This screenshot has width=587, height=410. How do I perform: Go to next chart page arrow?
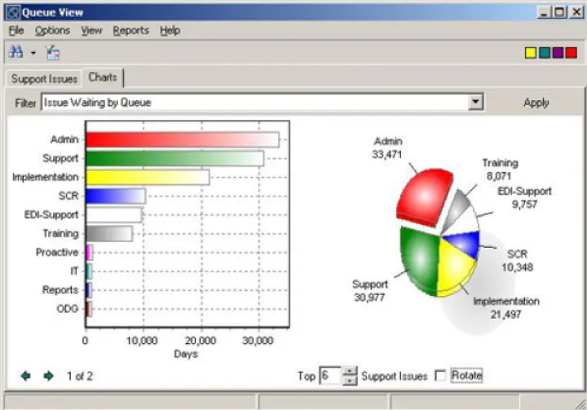(48, 376)
